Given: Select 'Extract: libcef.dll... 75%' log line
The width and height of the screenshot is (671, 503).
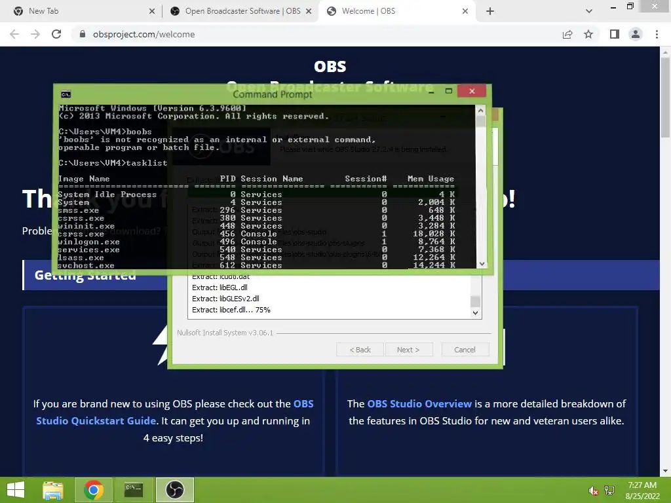Looking at the screenshot, I should point(231,310).
